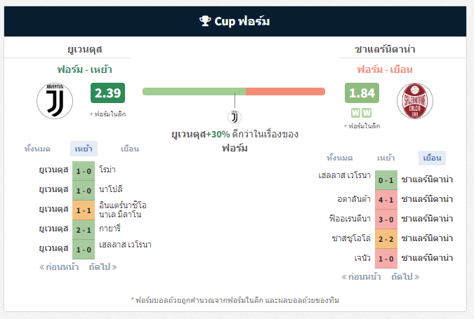Expand + ฟอร์มในลีก under Salernitana rating
Screen dimensions: 474x319
[362, 126]
